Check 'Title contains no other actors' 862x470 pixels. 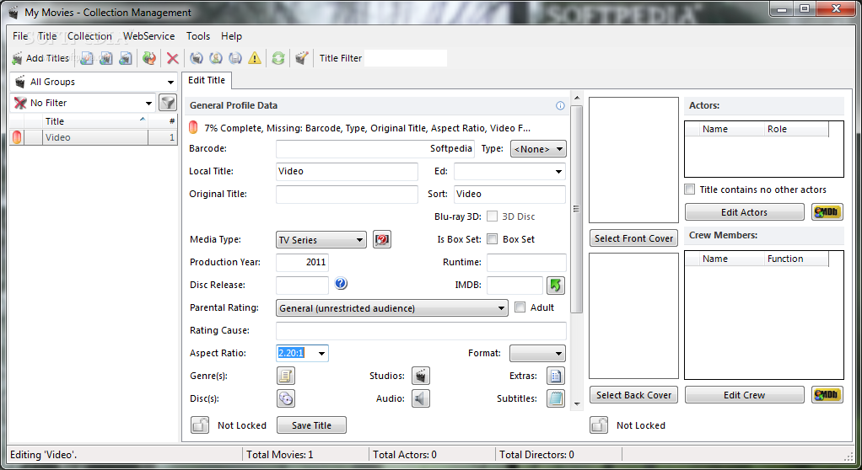pyautogui.click(x=689, y=190)
